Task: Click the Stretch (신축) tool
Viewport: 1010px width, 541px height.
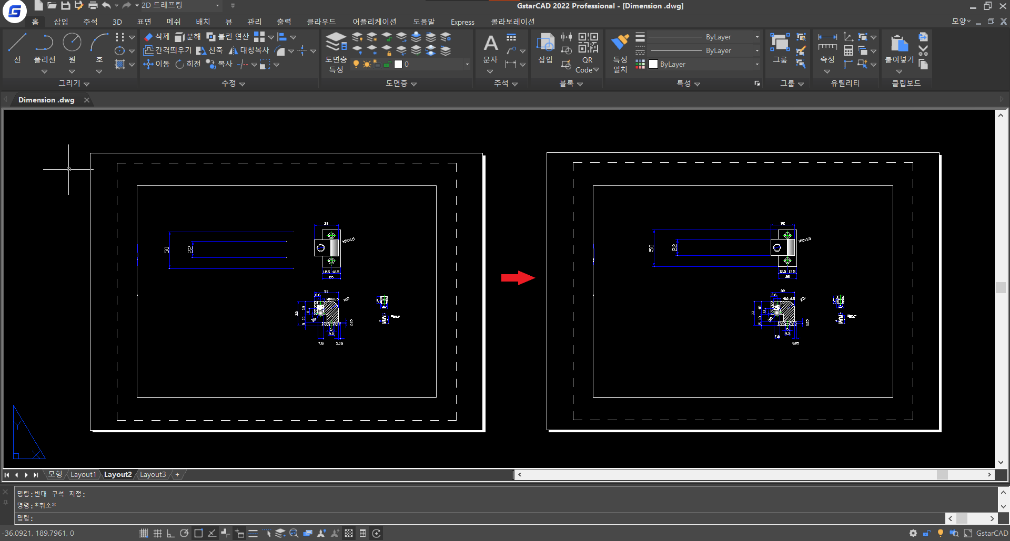Action: 209,50
